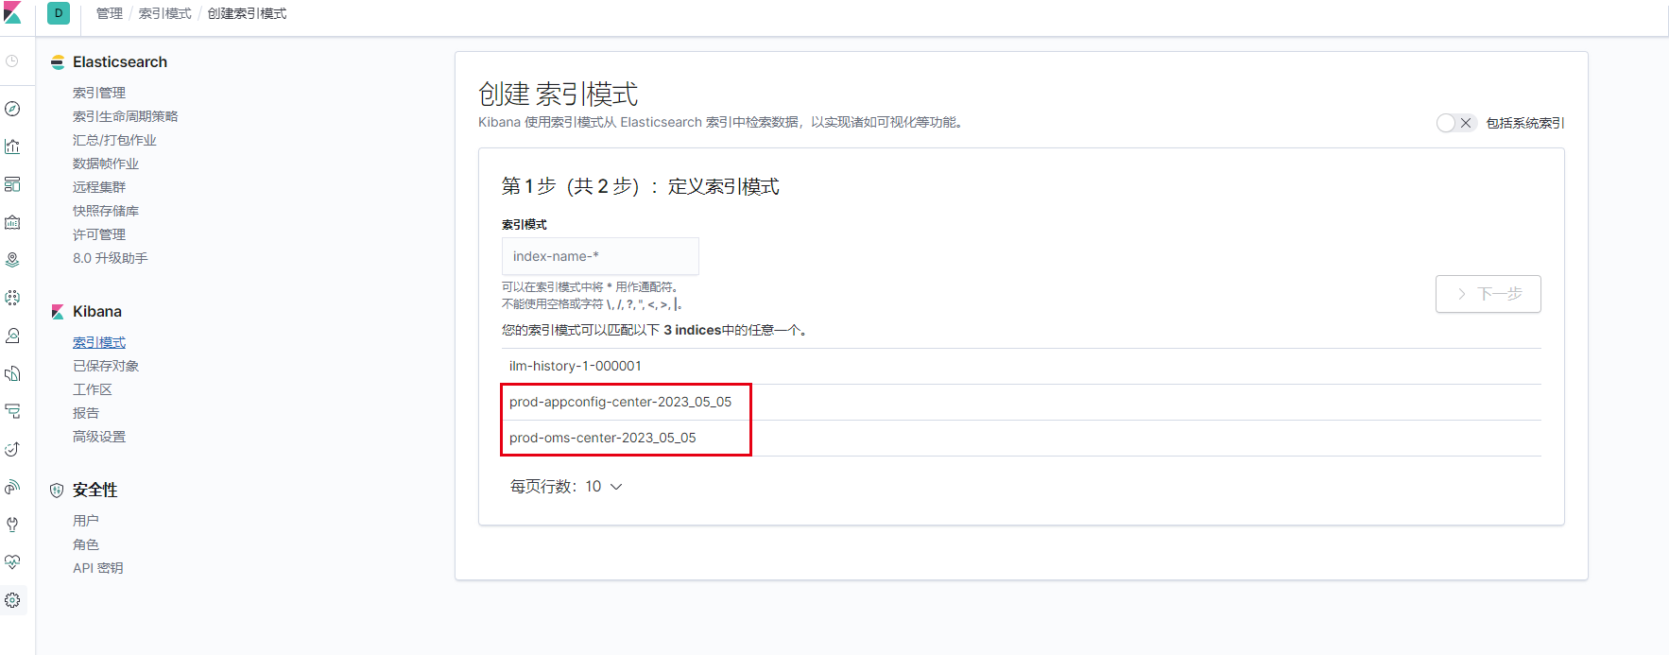Open Dev Tools via the wrench icon

(x=12, y=525)
